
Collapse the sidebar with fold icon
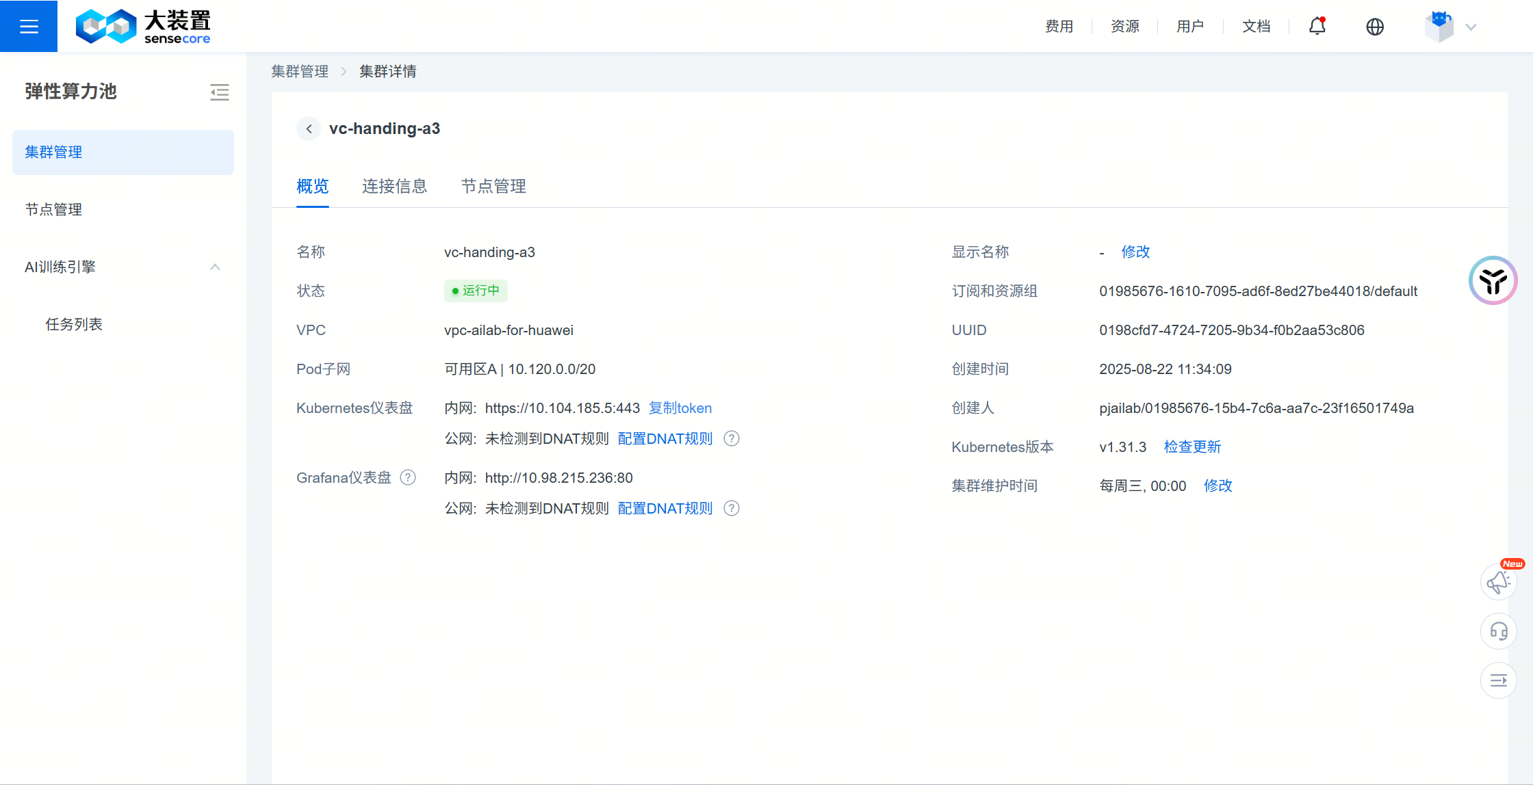coord(219,92)
